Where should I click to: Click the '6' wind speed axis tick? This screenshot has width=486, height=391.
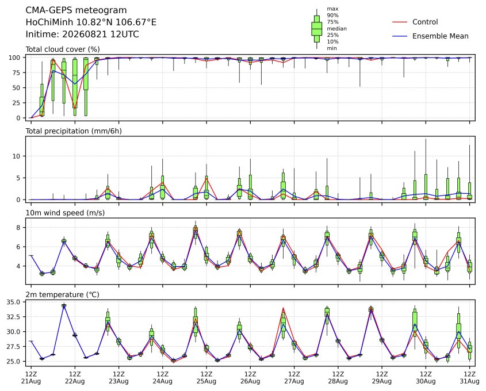(x=18, y=247)
